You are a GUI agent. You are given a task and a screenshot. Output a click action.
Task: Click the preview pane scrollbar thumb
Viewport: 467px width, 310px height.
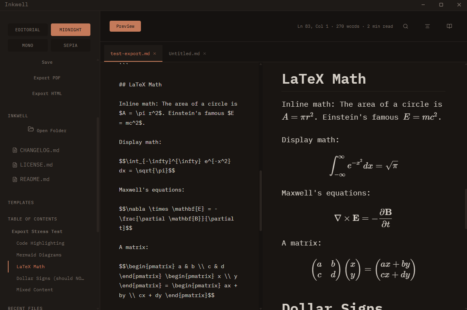tap(466, 208)
